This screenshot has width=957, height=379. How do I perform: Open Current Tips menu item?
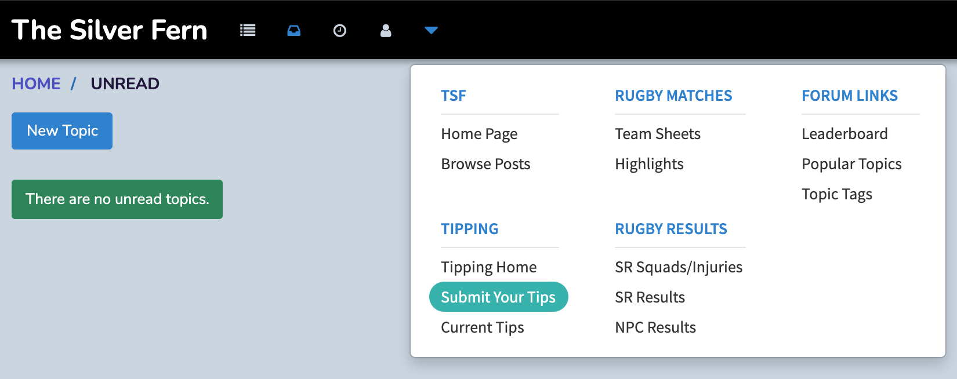[x=483, y=327]
